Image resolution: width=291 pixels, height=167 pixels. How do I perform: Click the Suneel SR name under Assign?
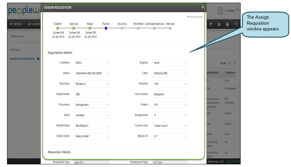coord(90,32)
